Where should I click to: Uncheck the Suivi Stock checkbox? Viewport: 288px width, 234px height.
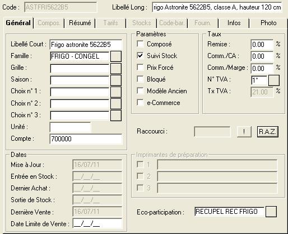coord(140,56)
